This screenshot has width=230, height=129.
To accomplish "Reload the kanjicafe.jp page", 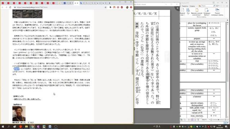I will pyautogui.click(x=10, y=7).
